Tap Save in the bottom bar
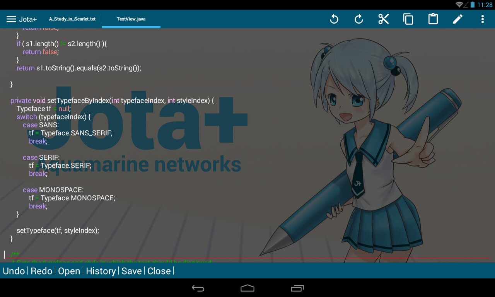 (x=131, y=271)
